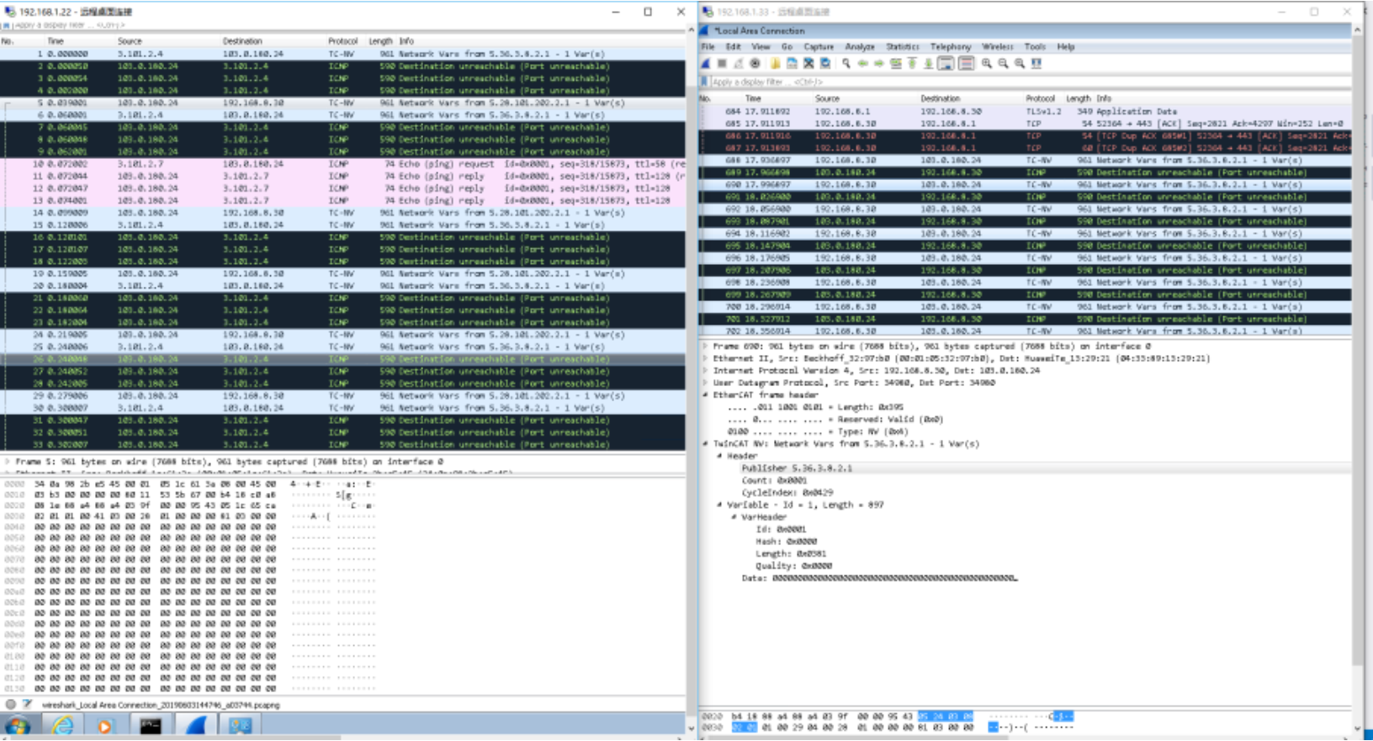The height and width of the screenshot is (741, 1373).
Task: Stop capturing packets with the square icon
Action: tap(722, 64)
